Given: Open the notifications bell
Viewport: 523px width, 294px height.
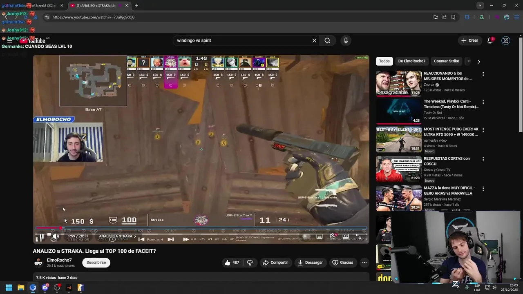Looking at the screenshot, I should (x=490, y=40).
